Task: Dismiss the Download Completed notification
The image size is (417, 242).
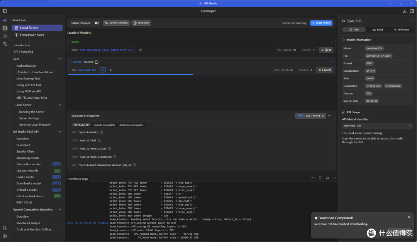Action: (x=409, y=217)
